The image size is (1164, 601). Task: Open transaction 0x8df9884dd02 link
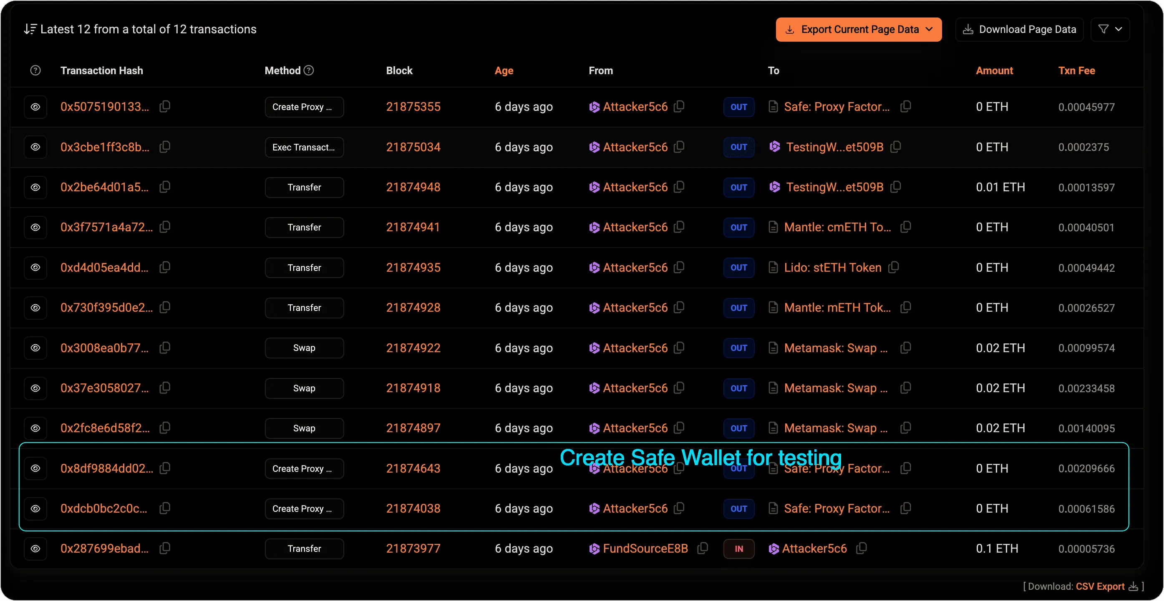pos(107,468)
